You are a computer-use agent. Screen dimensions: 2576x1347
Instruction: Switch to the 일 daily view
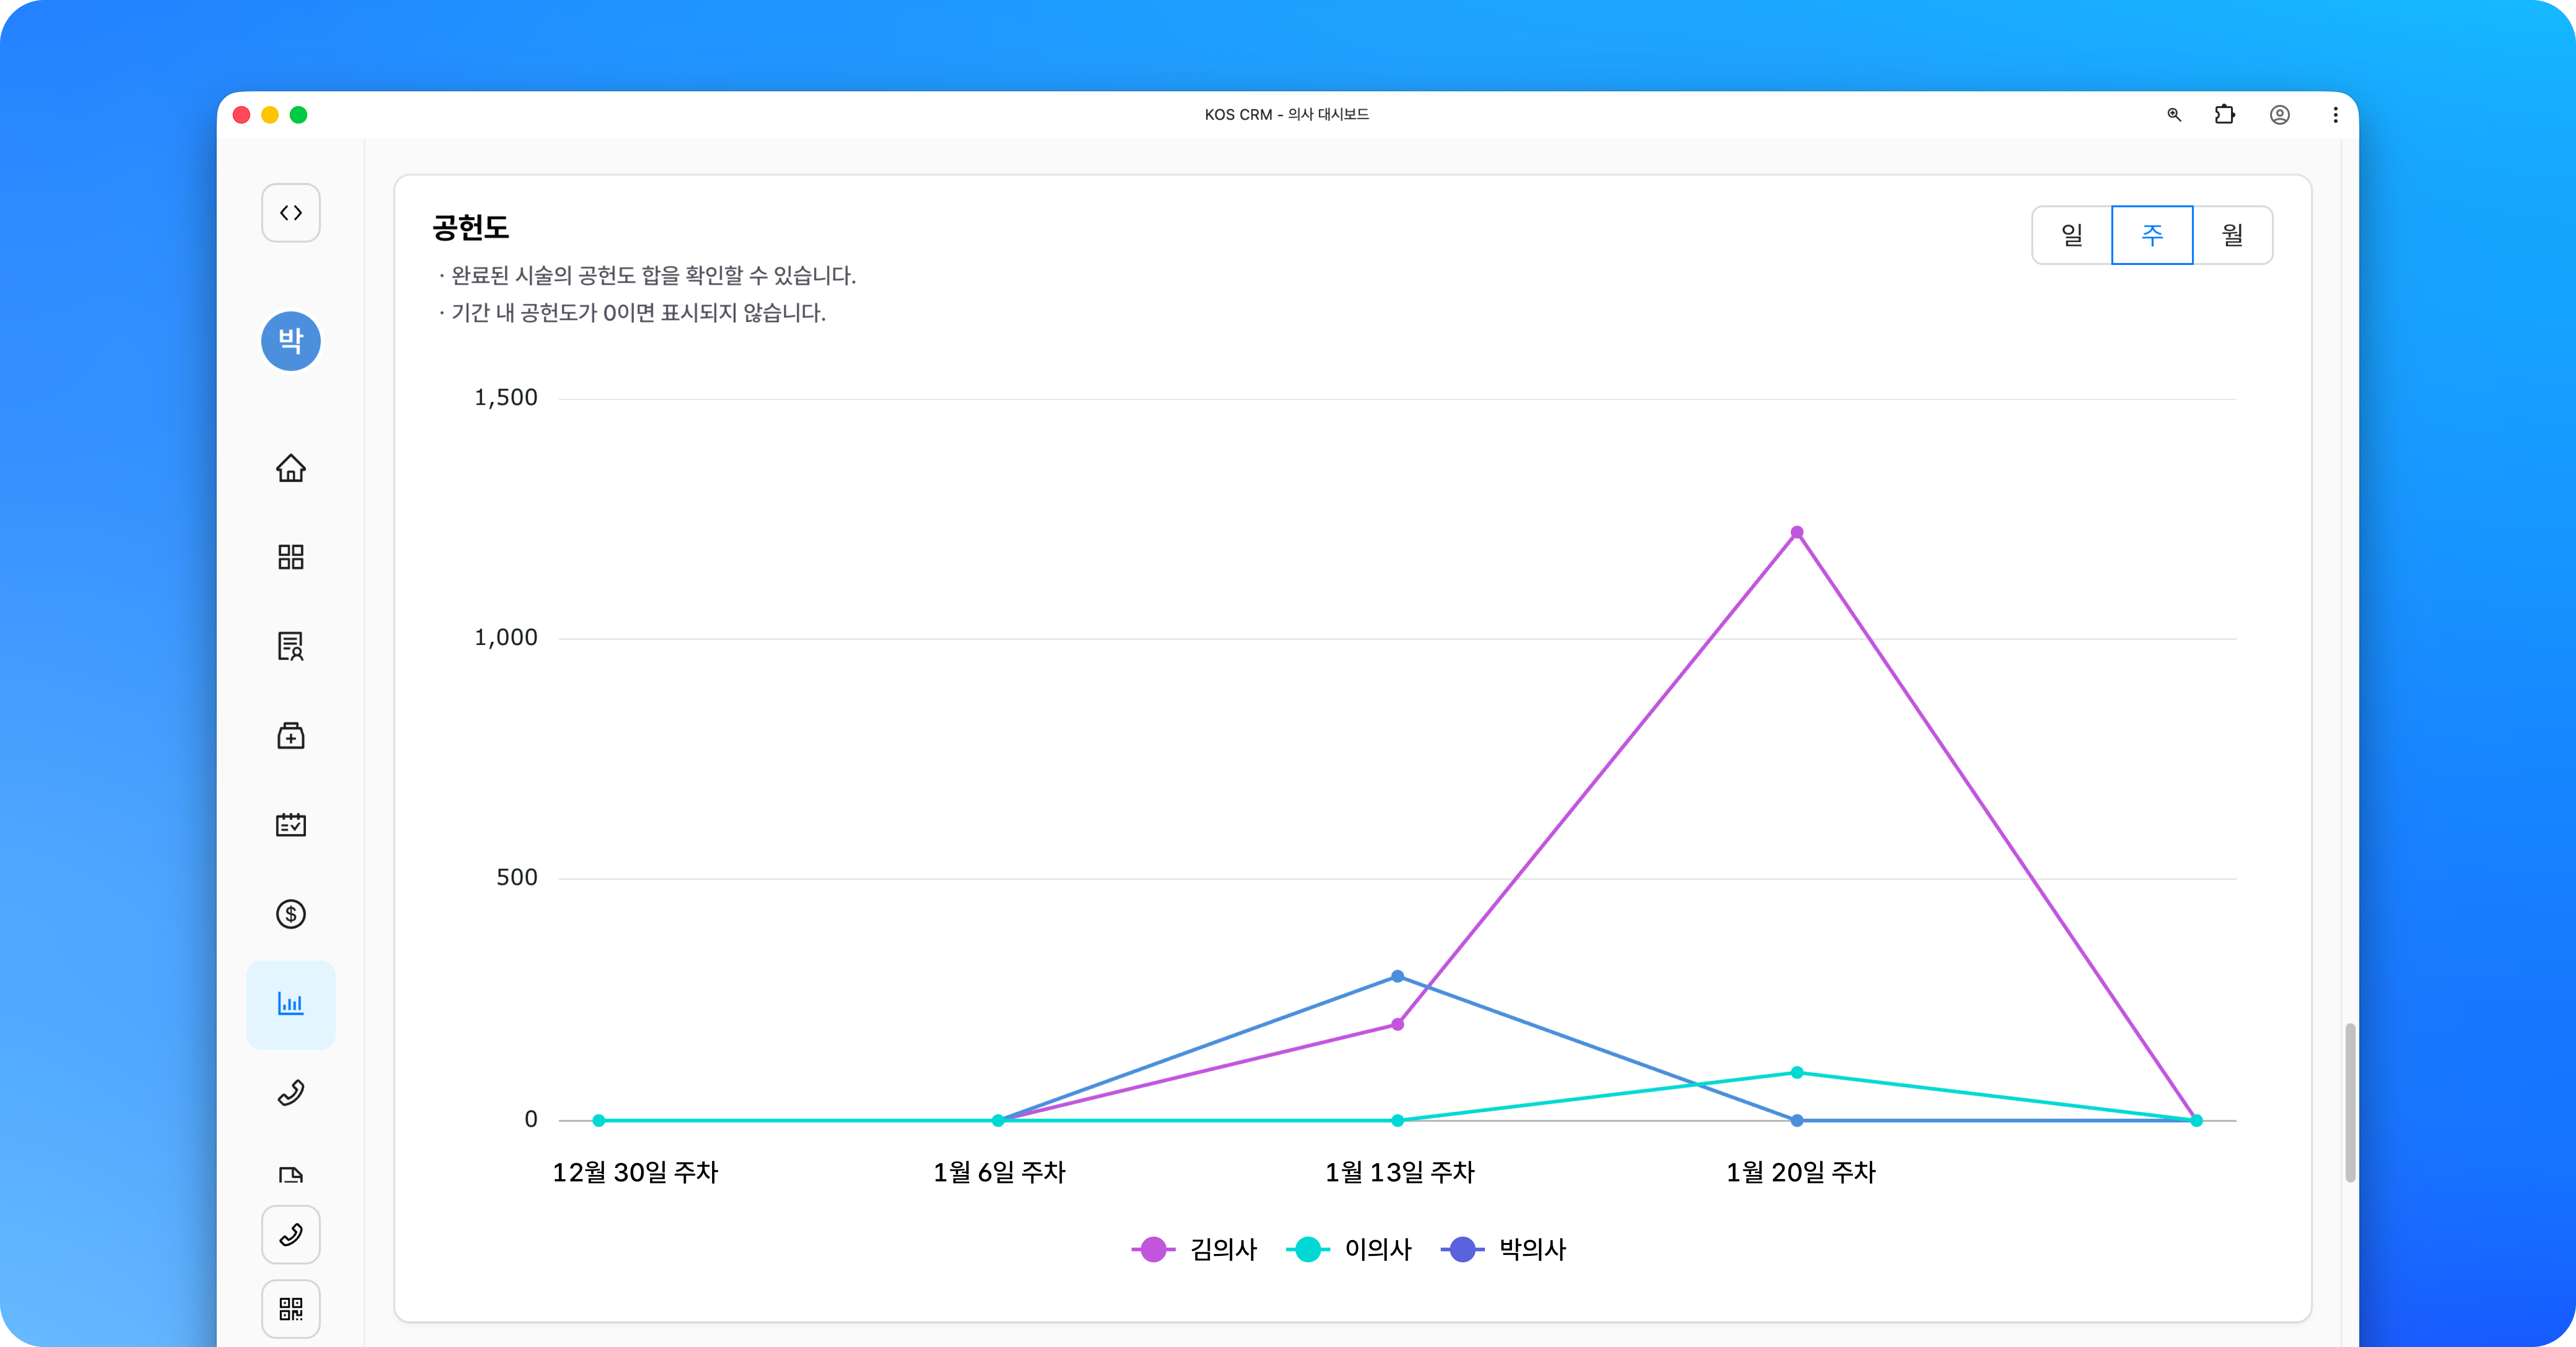(x=2072, y=235)
